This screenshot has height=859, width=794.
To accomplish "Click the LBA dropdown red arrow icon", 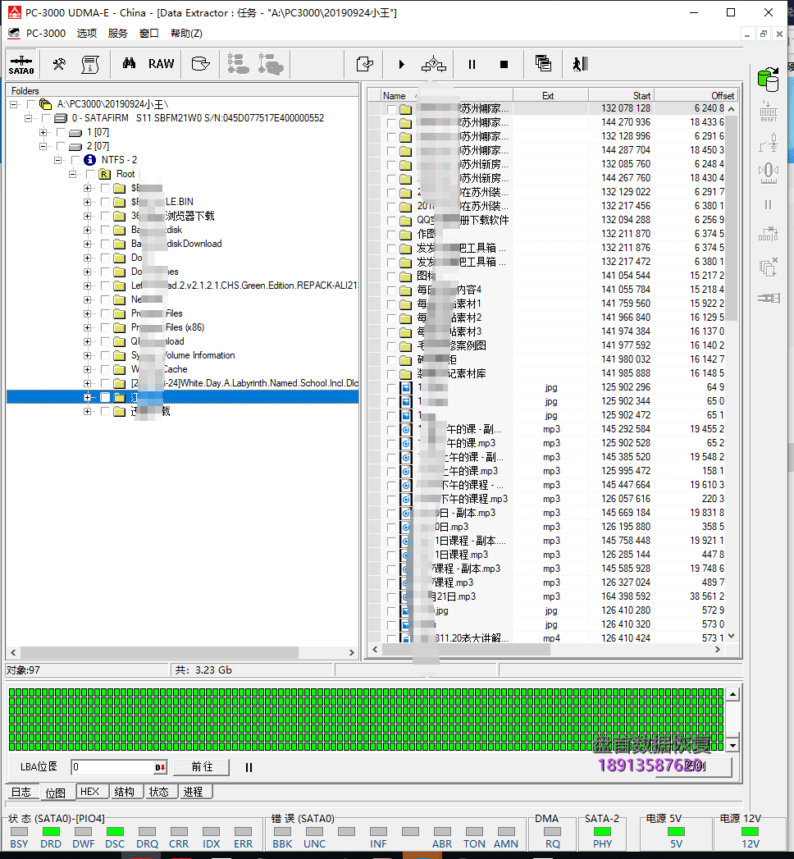I will click(160, 767).
